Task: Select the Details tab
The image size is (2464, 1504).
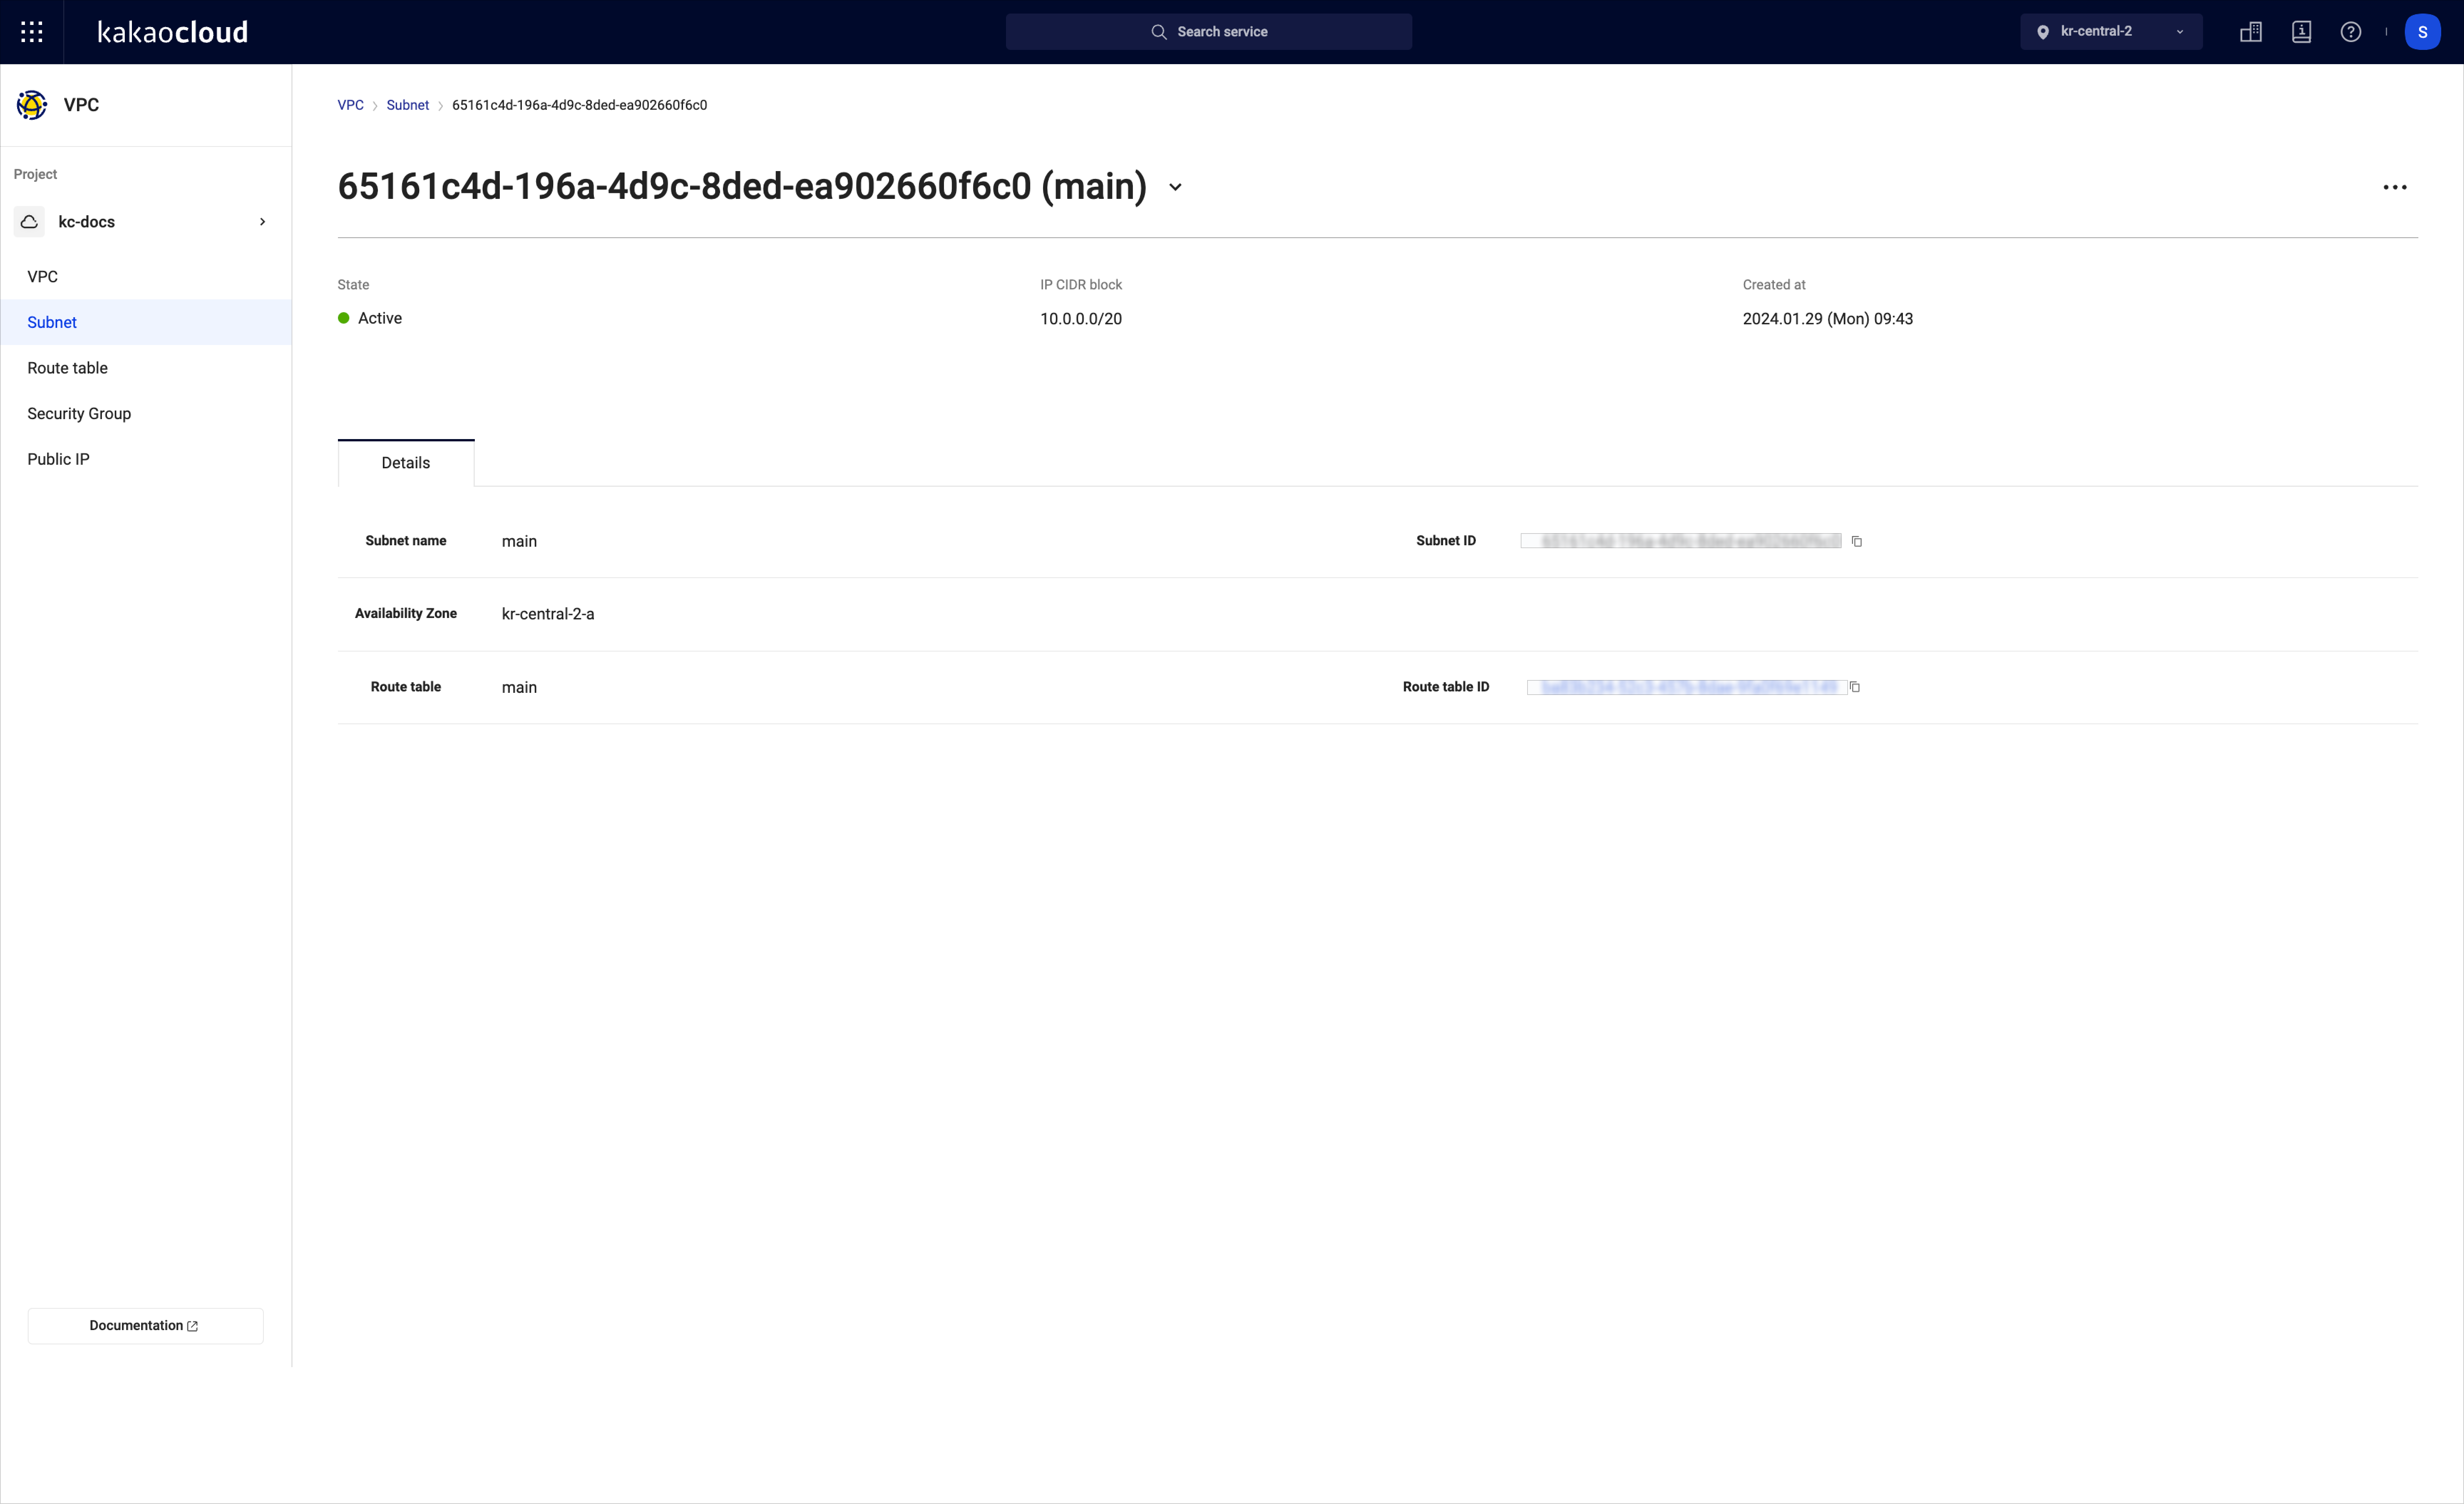Action: (x=406, y=463)
